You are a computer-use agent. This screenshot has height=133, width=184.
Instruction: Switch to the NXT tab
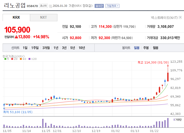(44, 18)
